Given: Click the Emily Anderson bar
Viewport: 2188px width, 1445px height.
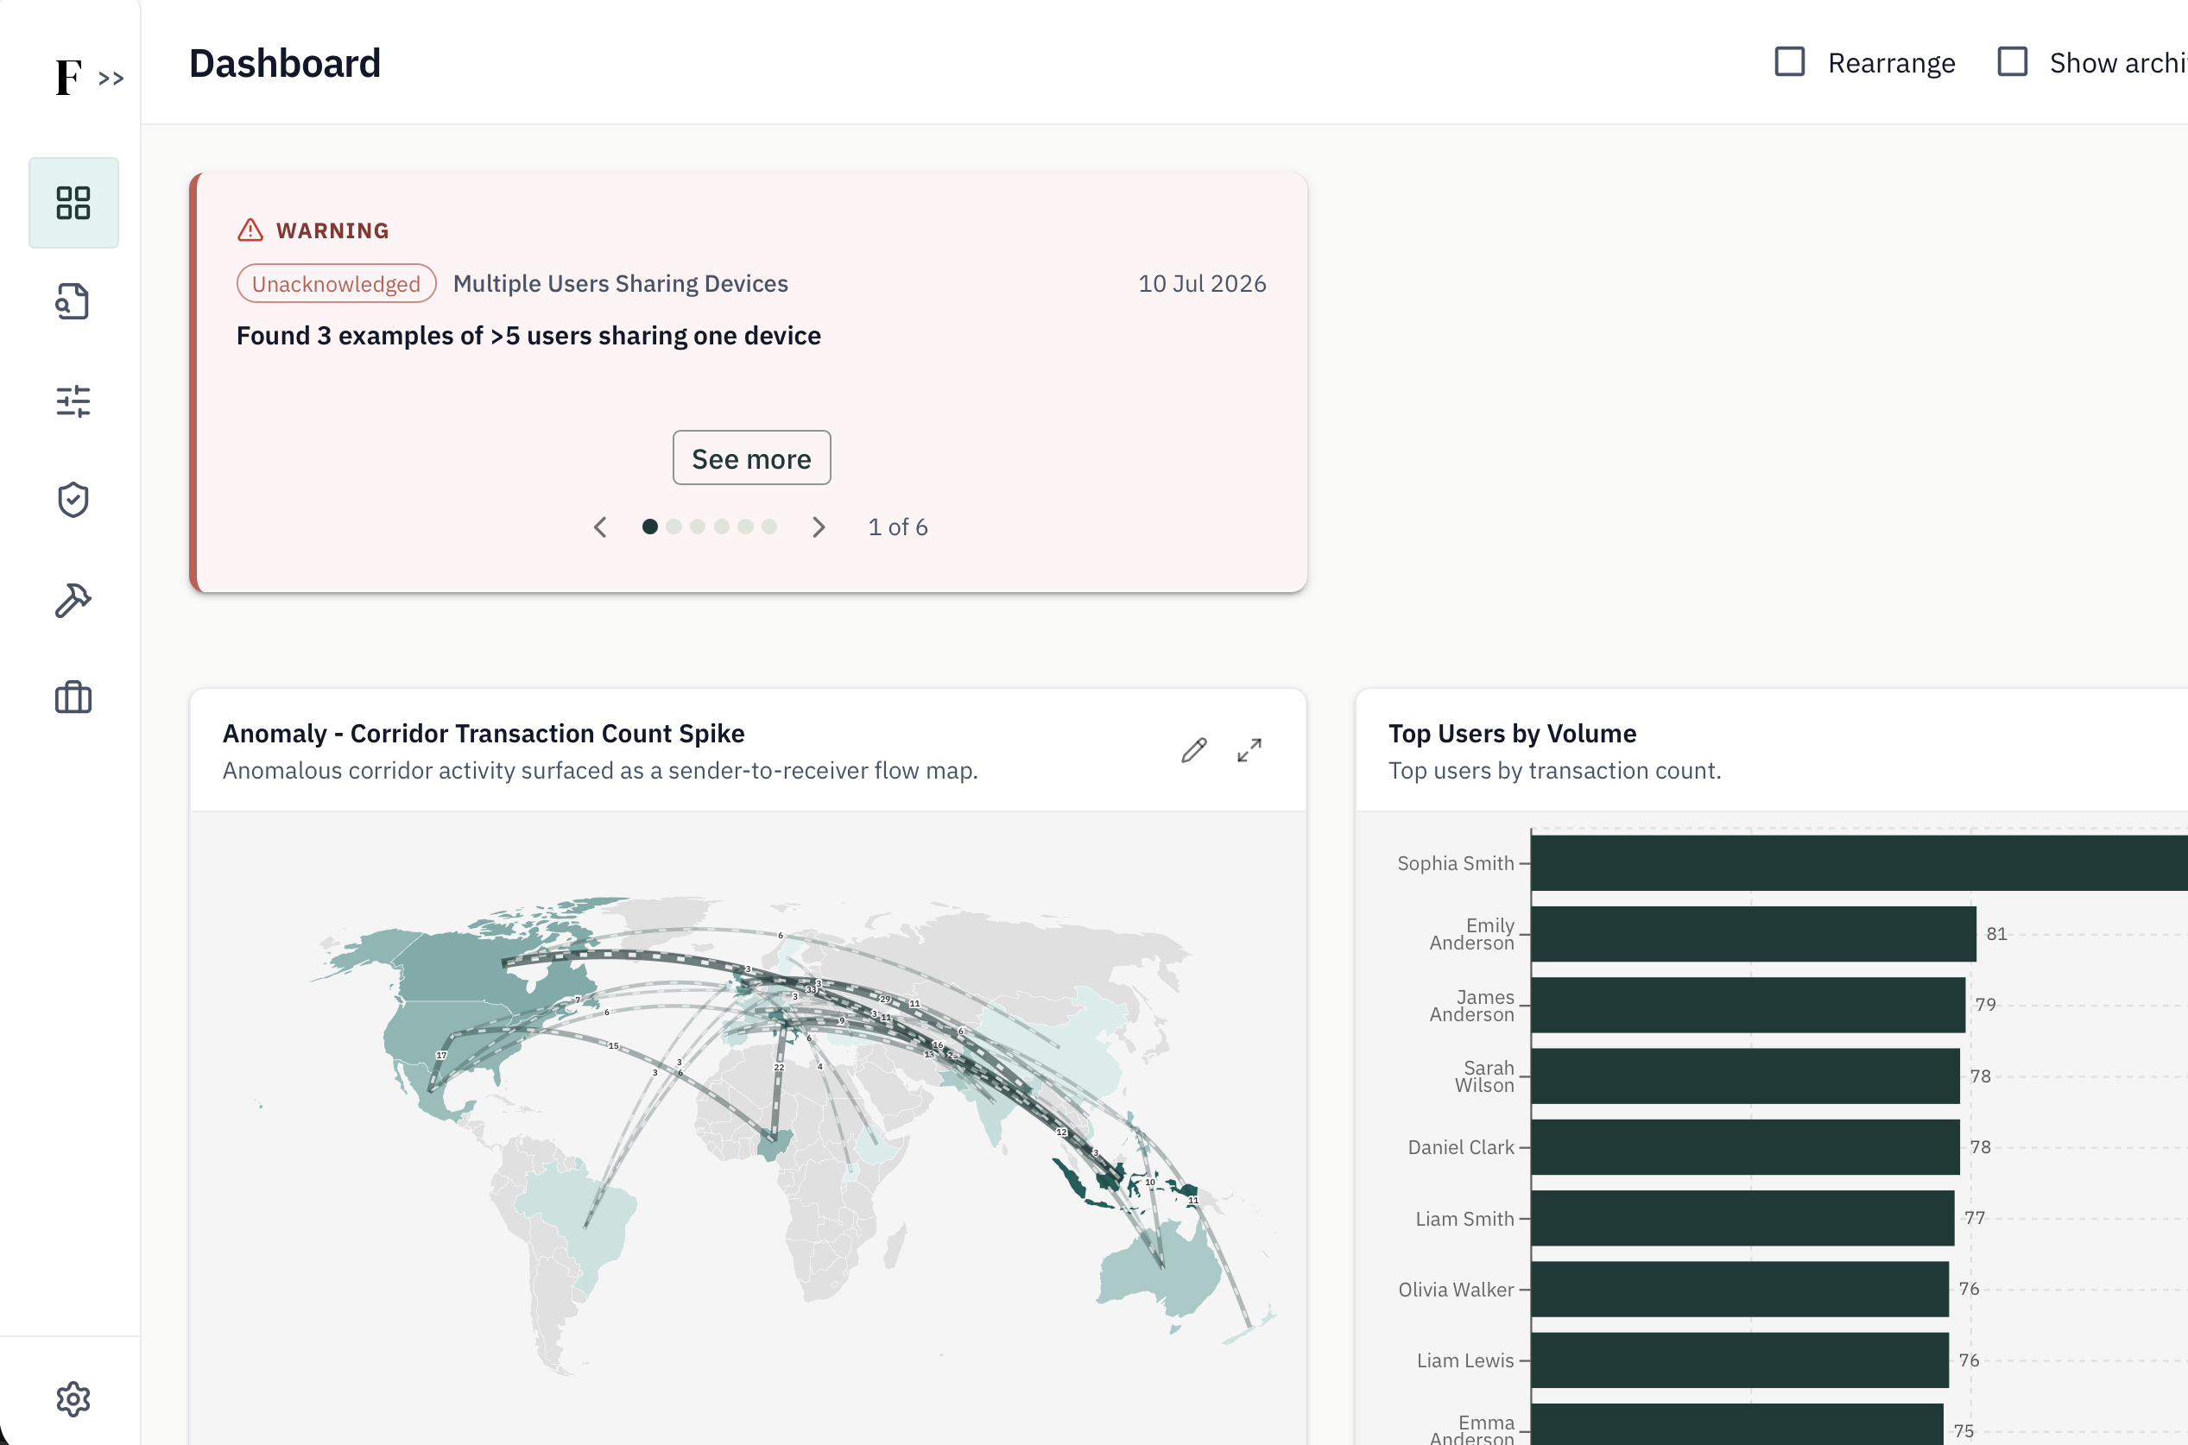Looking at the screenshot, I should 1754,935.
